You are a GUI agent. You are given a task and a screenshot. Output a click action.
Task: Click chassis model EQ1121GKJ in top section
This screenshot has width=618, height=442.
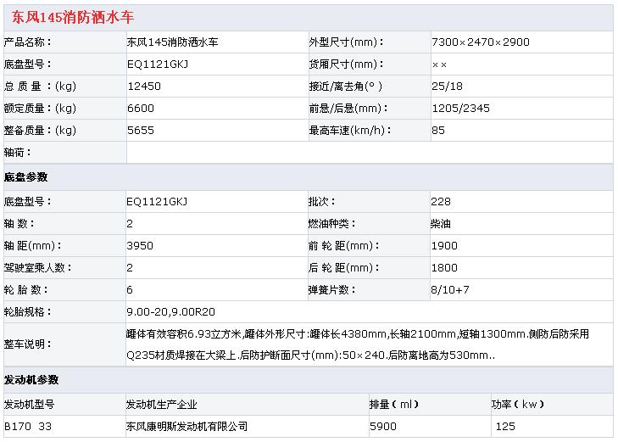pos(158,64)
